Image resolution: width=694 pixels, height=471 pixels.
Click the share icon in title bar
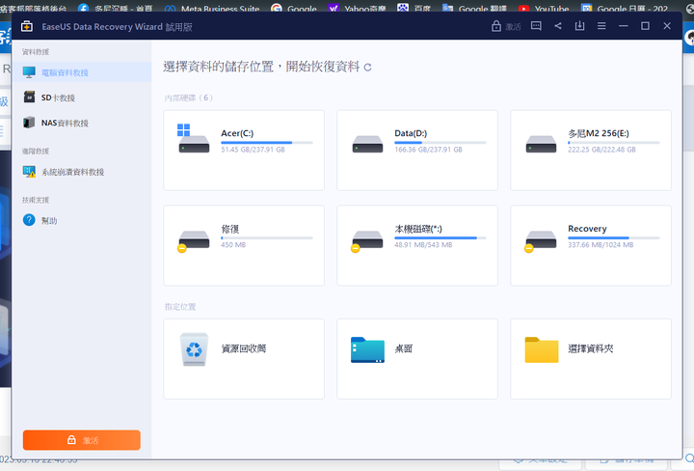click(x=558, y=26)
